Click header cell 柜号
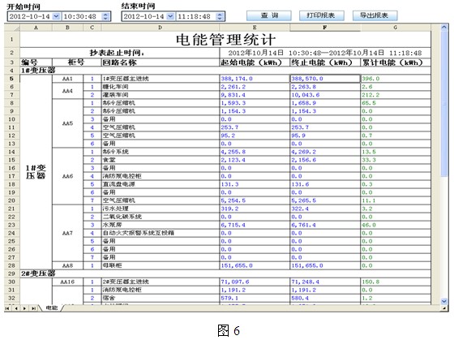Viewport: 454px width, 340px height. pos(76,62)
